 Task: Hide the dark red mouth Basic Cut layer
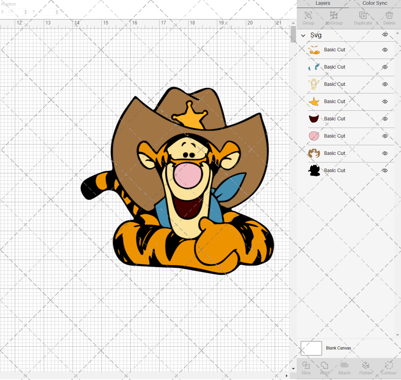[x=385, y=119]
